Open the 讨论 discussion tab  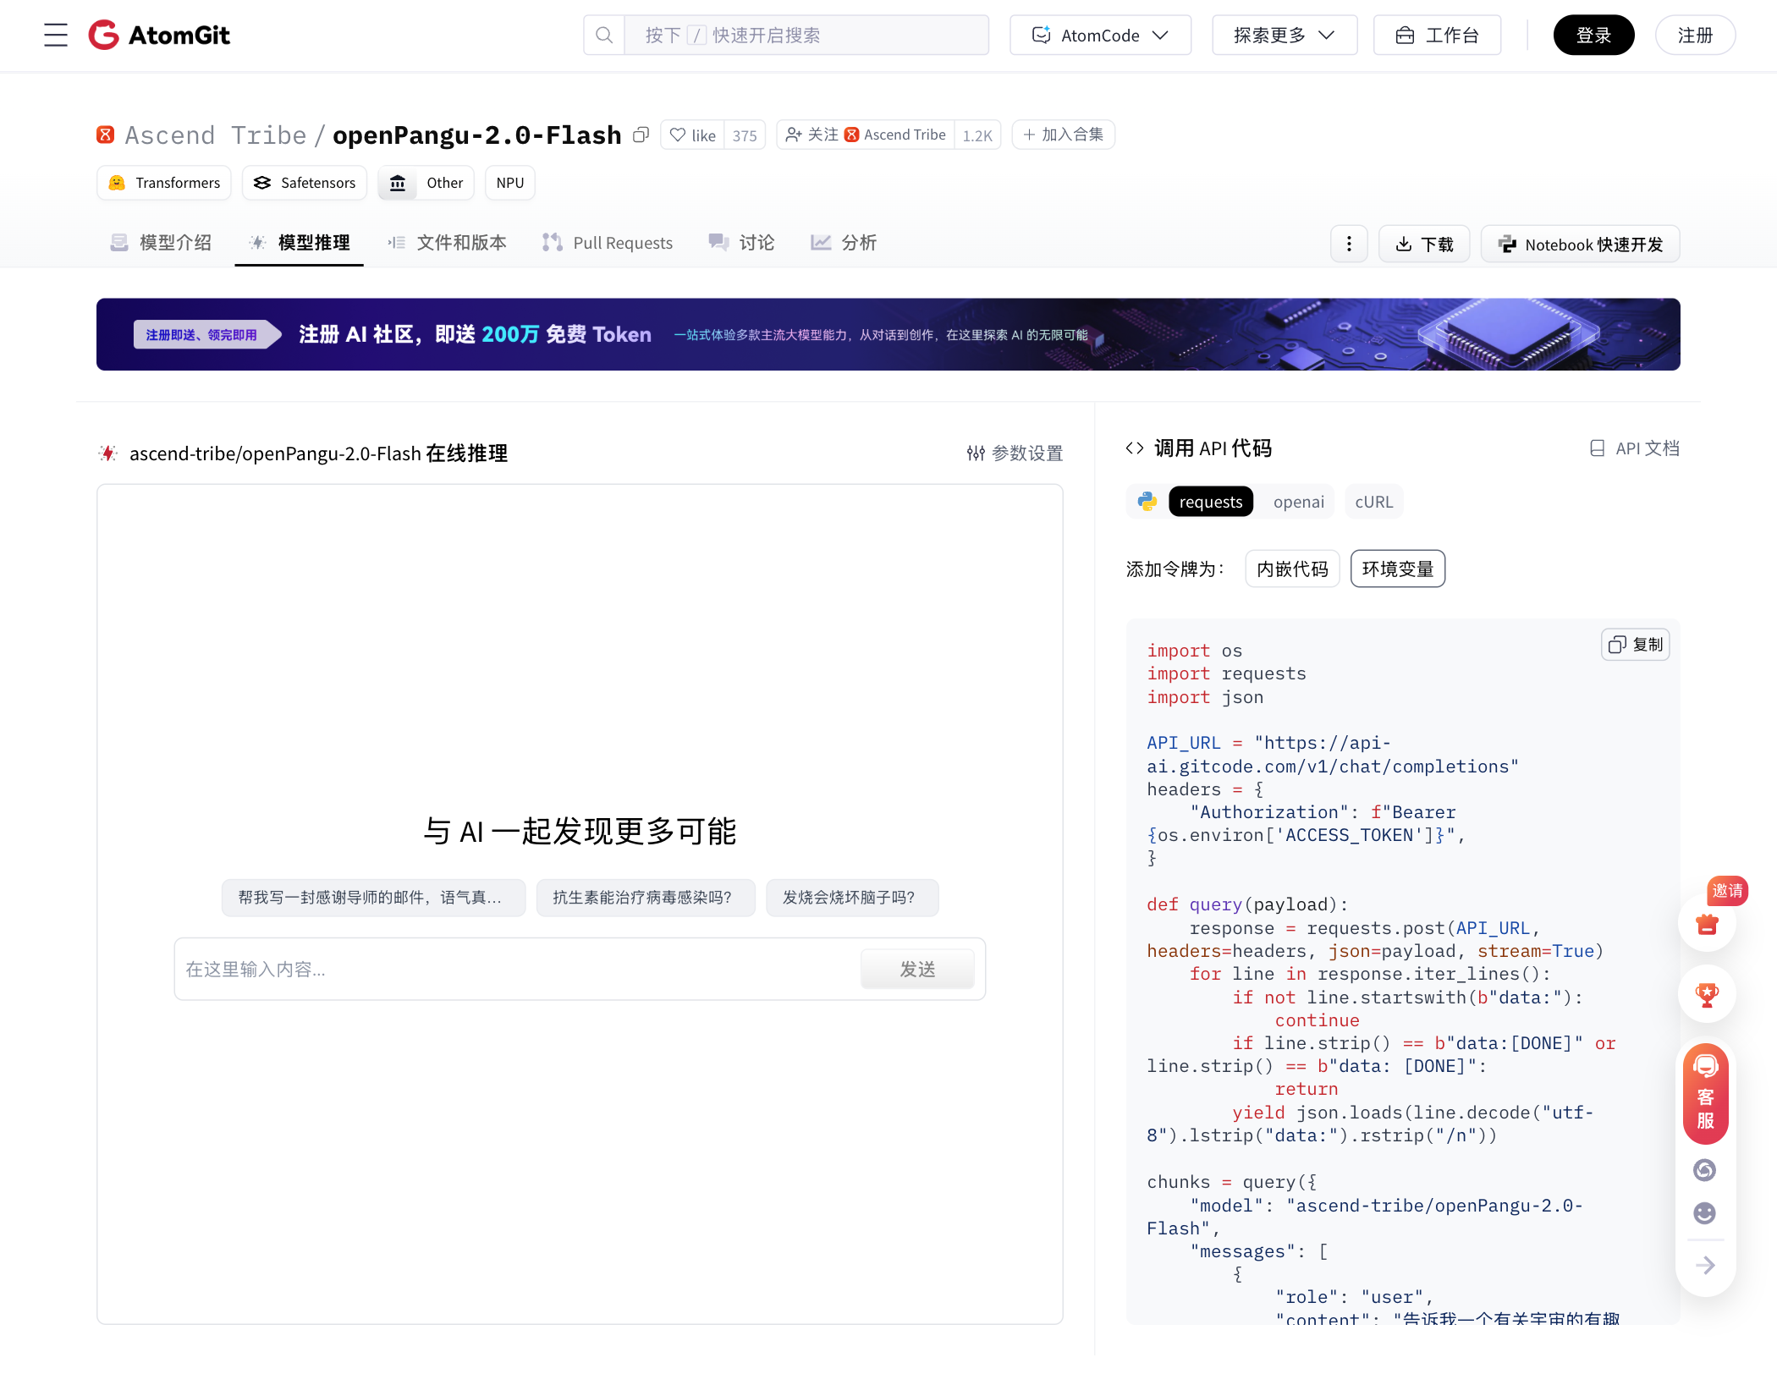pos(742,243)
